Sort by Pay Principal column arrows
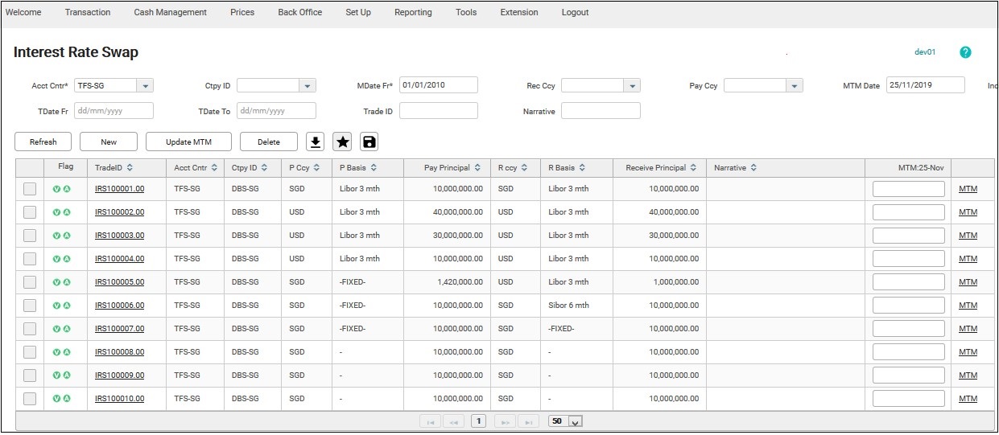 477,168
